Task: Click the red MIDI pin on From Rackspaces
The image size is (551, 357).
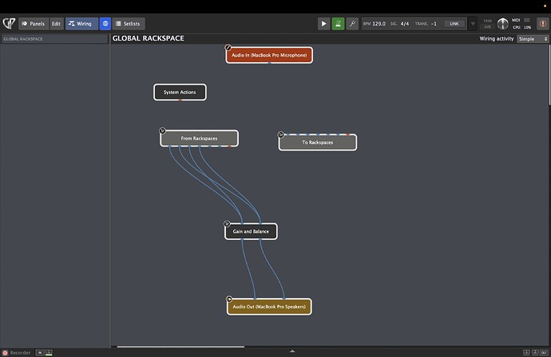Action: (x=229, y=146)
